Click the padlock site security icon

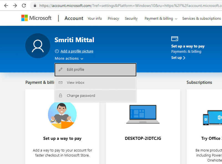[x=35, y=6]
